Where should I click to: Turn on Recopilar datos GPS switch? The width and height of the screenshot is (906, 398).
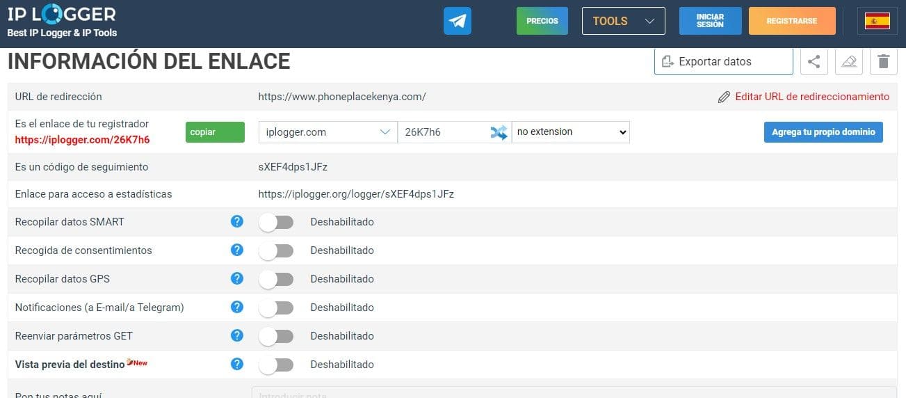(x=276, y=279)
